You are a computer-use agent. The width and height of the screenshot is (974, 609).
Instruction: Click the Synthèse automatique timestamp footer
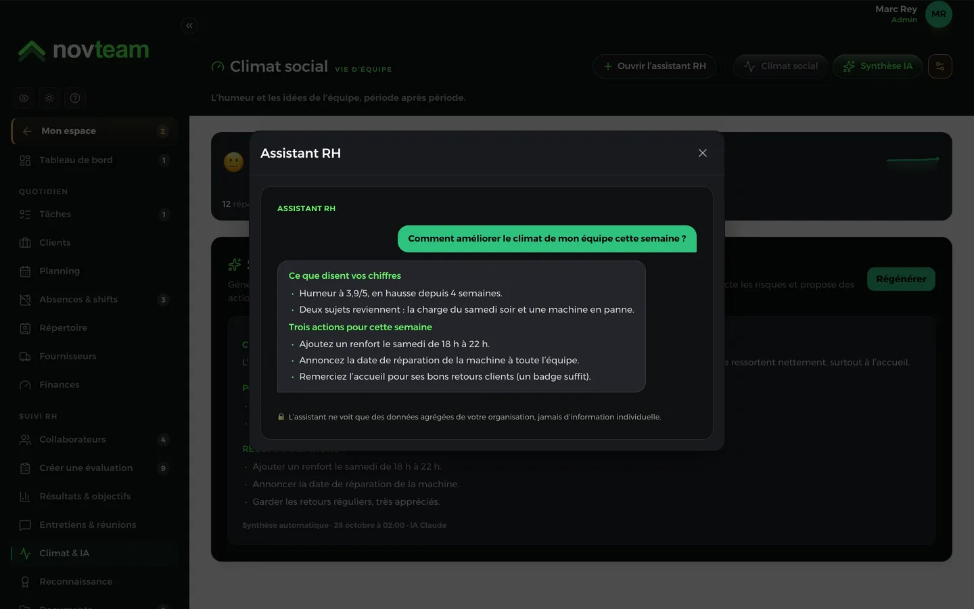pos(344,525)
